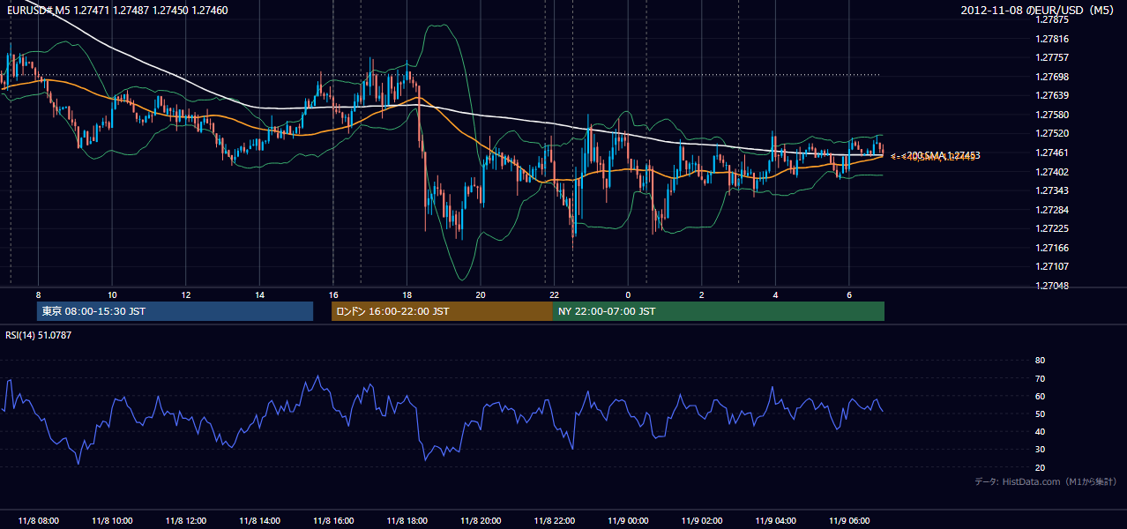The width and height of the screenshot is (1127, 529).
Task: Click the bottom time label 11/9 00:00
Action: (x=628, y=520)
